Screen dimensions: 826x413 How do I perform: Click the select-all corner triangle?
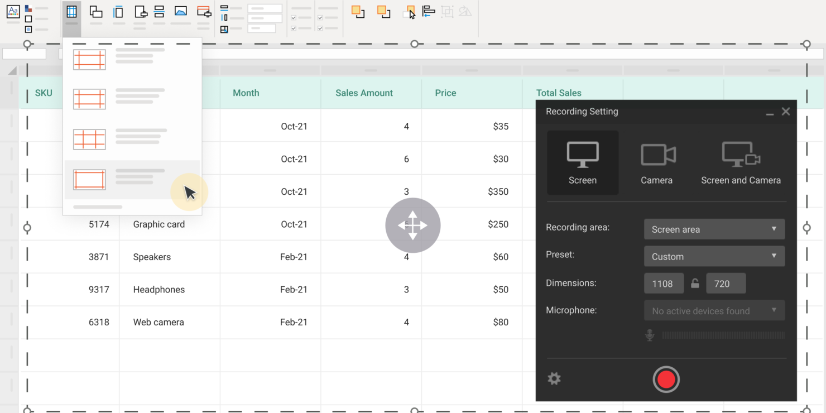[12, 71]
